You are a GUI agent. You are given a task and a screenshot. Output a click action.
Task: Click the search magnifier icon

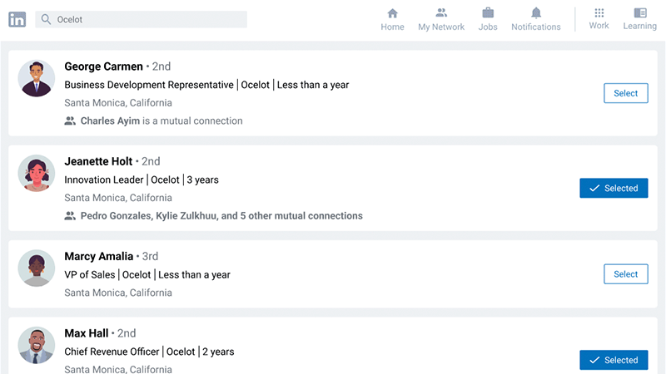[x=46, y=19]
